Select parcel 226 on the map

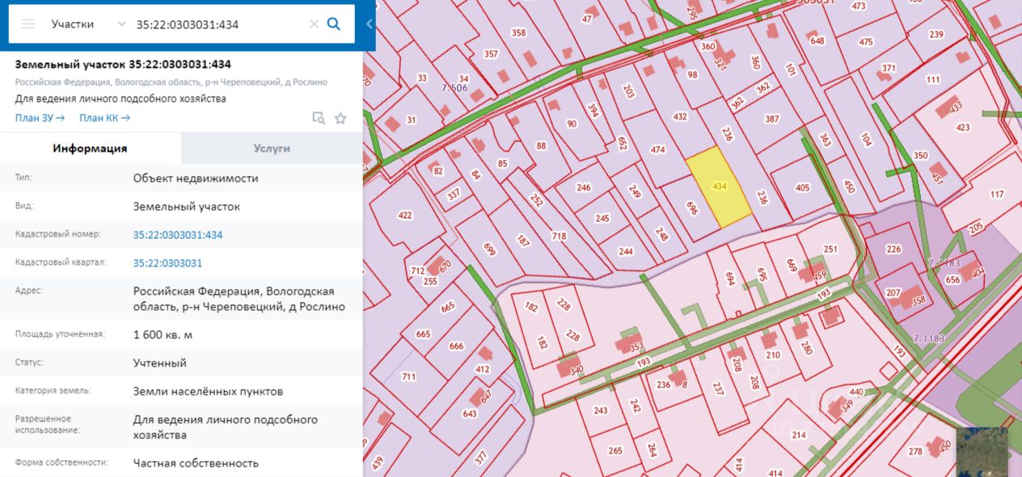(x=893, y=249)
